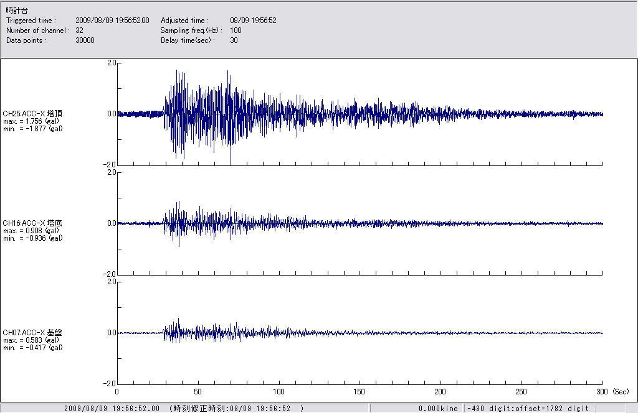638x413 pixels.
Task: Click the 200 second tick on time axis
Action: [x=441, y=392]
